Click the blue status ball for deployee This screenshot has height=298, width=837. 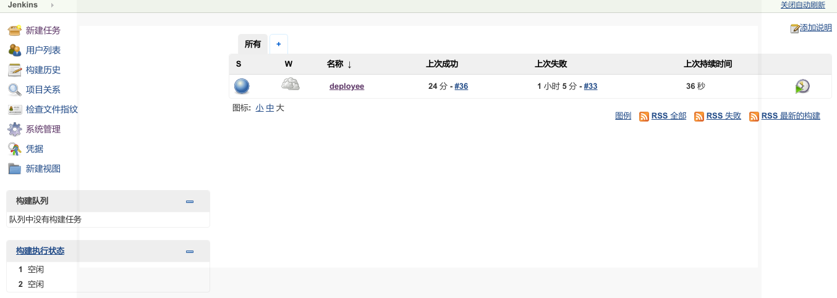242,86
